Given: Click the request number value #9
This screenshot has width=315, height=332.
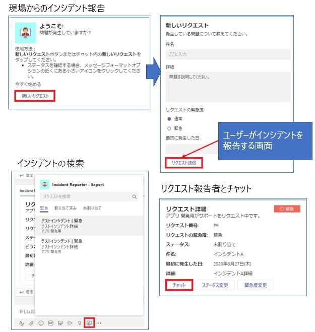Looking at the screenshot, I should coord(216,225).
